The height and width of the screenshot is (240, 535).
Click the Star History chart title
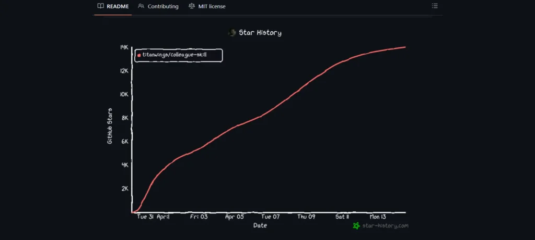[260, 33]
